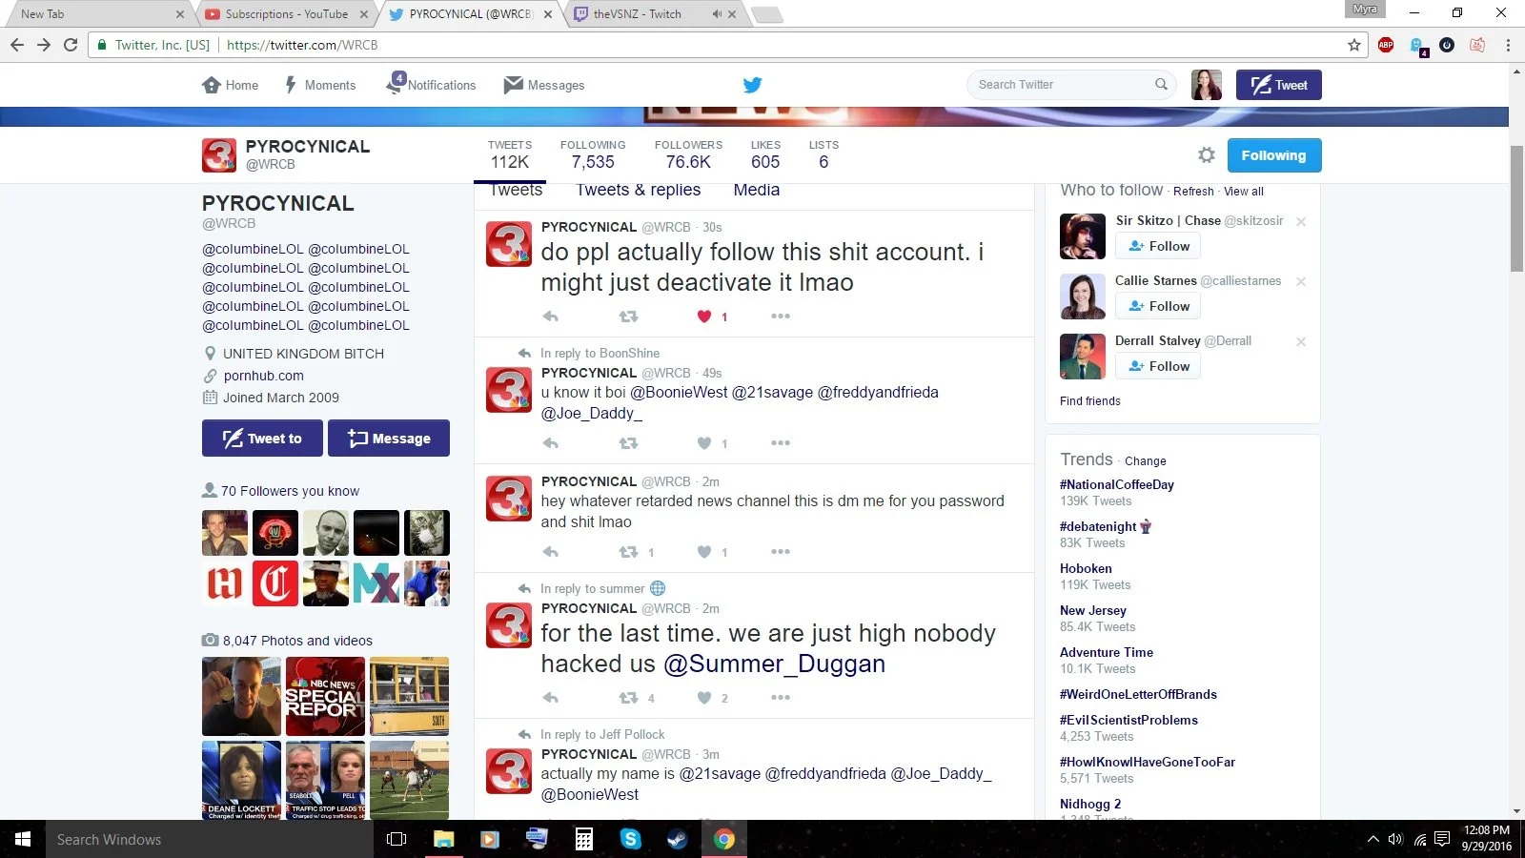Change the Trends location
This screenshot has width=1525, height=858.
(1145, 461)
